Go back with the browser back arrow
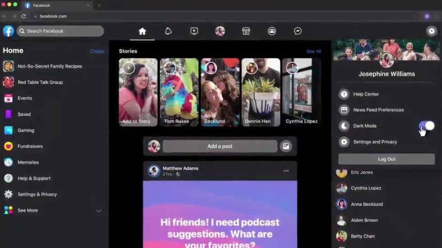442x248 pixels. coord(4,16)
